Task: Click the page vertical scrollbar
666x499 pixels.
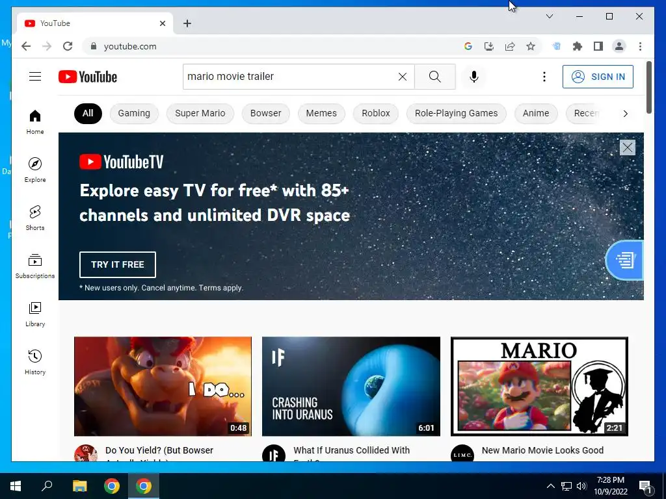Action: 648,88
